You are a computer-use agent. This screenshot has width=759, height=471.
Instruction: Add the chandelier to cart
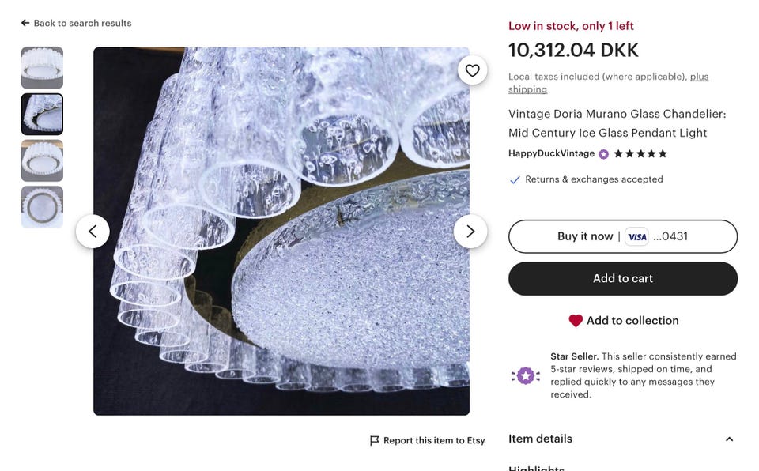623,279
